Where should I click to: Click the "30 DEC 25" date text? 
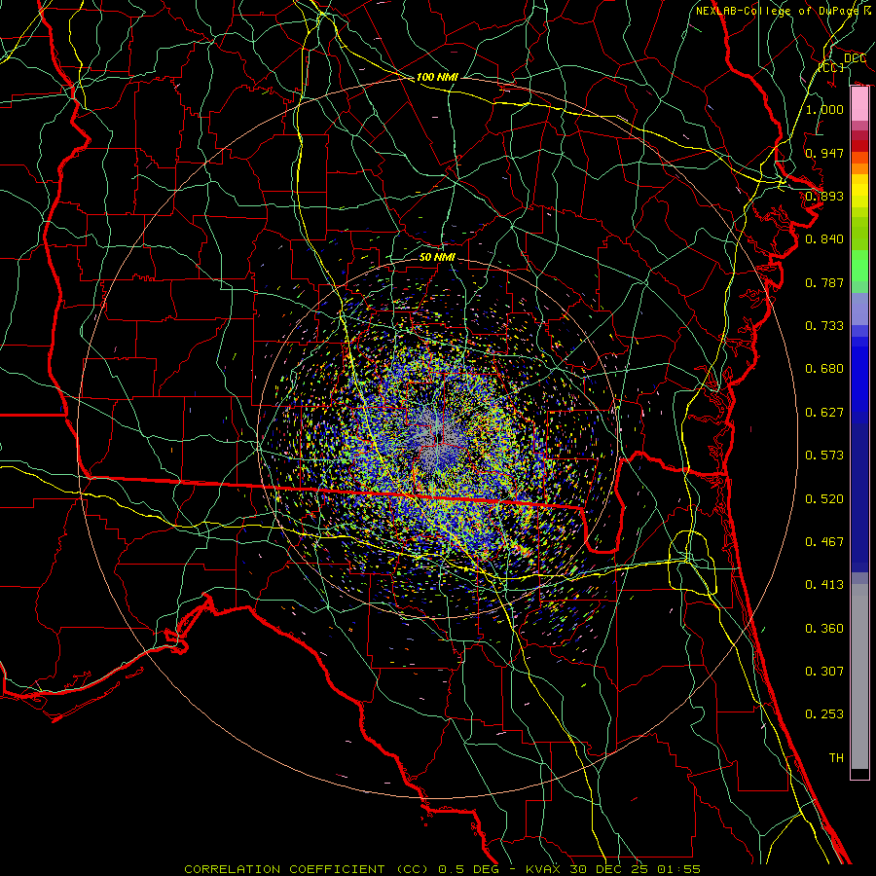(608, 869)
